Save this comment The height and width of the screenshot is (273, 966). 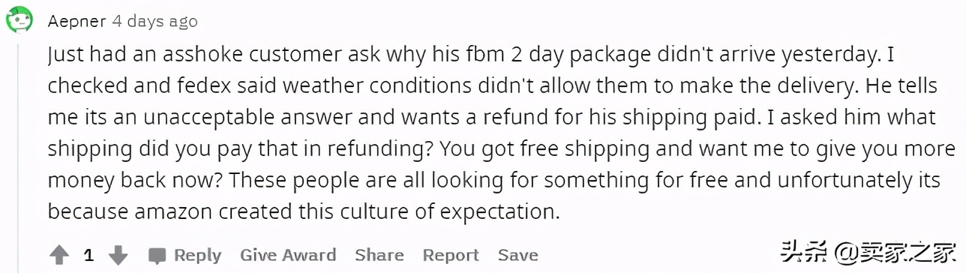coord(518,255)
